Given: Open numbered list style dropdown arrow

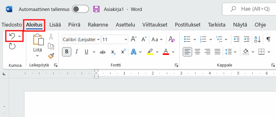Looking at the screenshot, I should tap(211, 39).
